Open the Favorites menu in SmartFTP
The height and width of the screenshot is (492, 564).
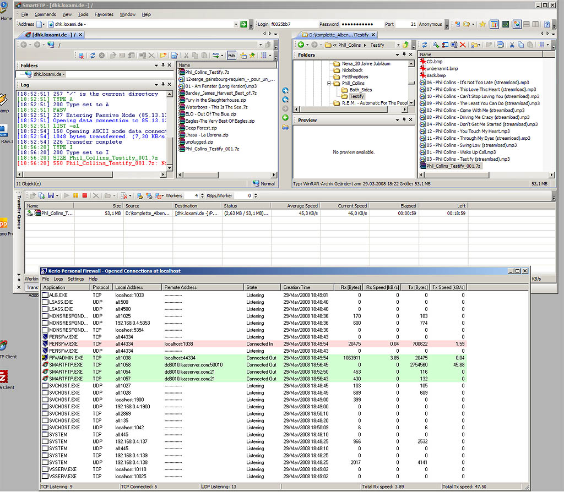(x=104, y=14)
